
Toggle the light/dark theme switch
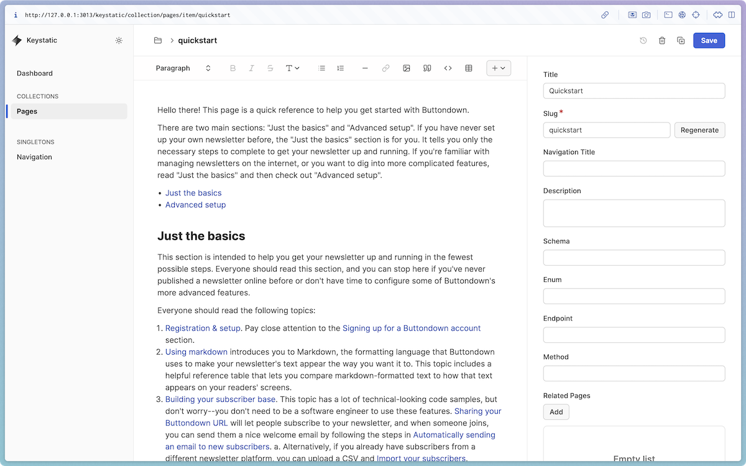tap(119, 40)
